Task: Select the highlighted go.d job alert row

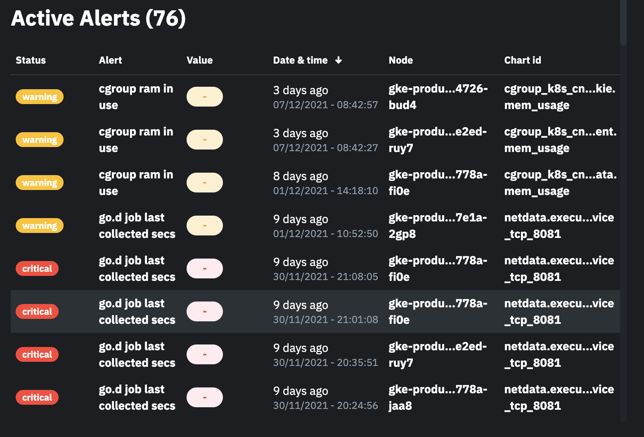Action: click(x=314, y=311)
